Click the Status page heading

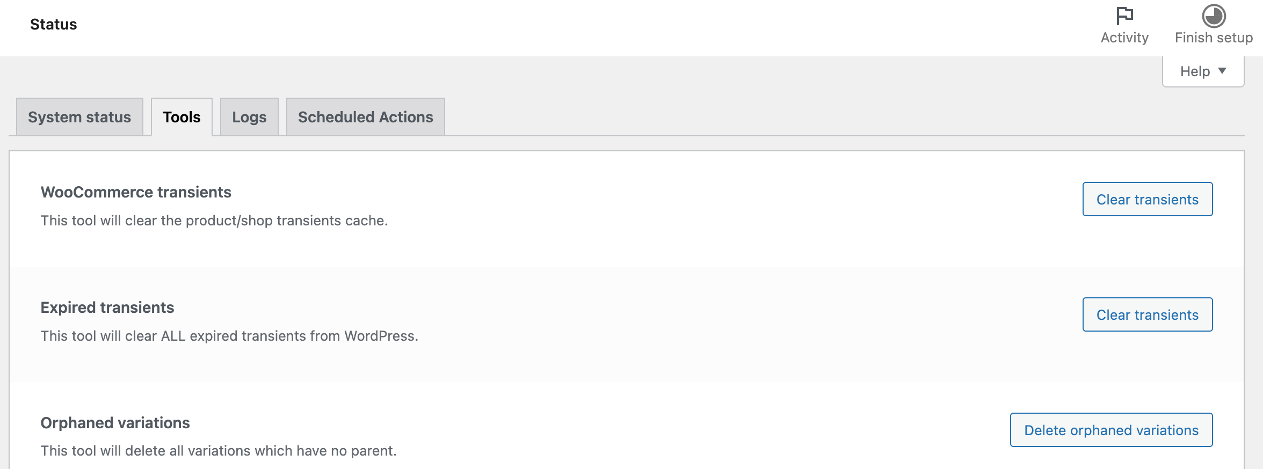[x=53, y=24]
